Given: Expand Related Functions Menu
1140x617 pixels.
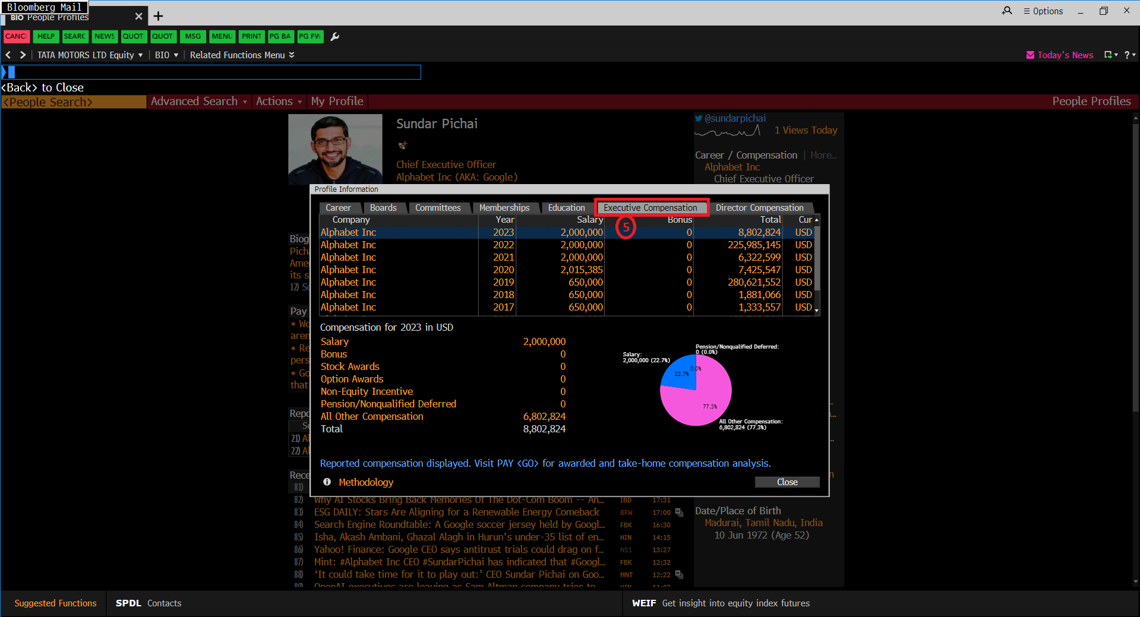Looking at the screenshot, I should [x=242, y=55].
